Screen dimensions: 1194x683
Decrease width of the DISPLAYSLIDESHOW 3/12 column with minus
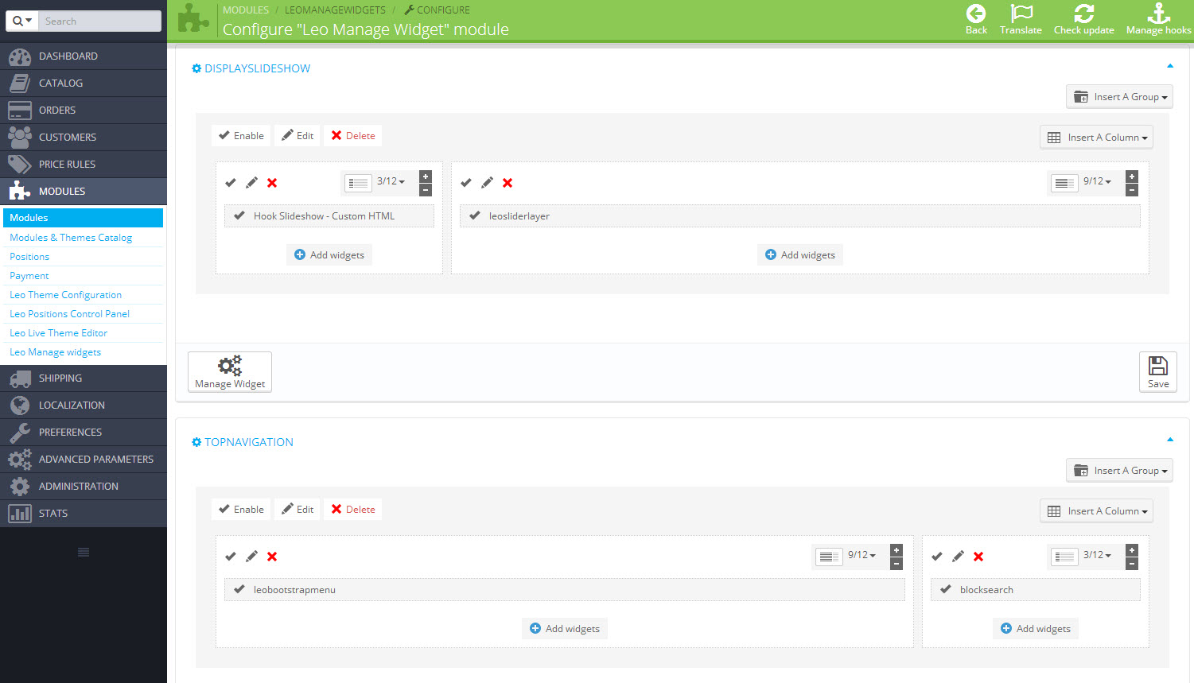[426, 190]
